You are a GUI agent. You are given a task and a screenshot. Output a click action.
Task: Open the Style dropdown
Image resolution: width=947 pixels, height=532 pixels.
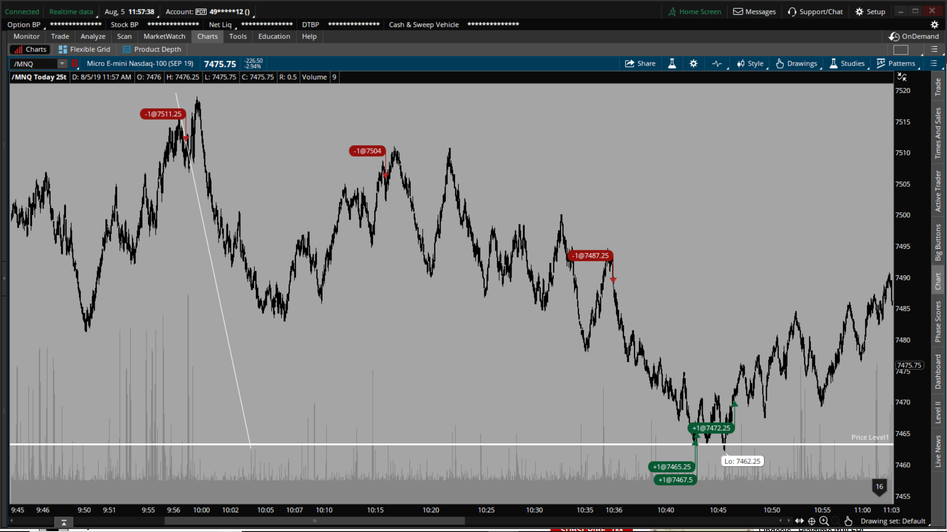point(750,64)
